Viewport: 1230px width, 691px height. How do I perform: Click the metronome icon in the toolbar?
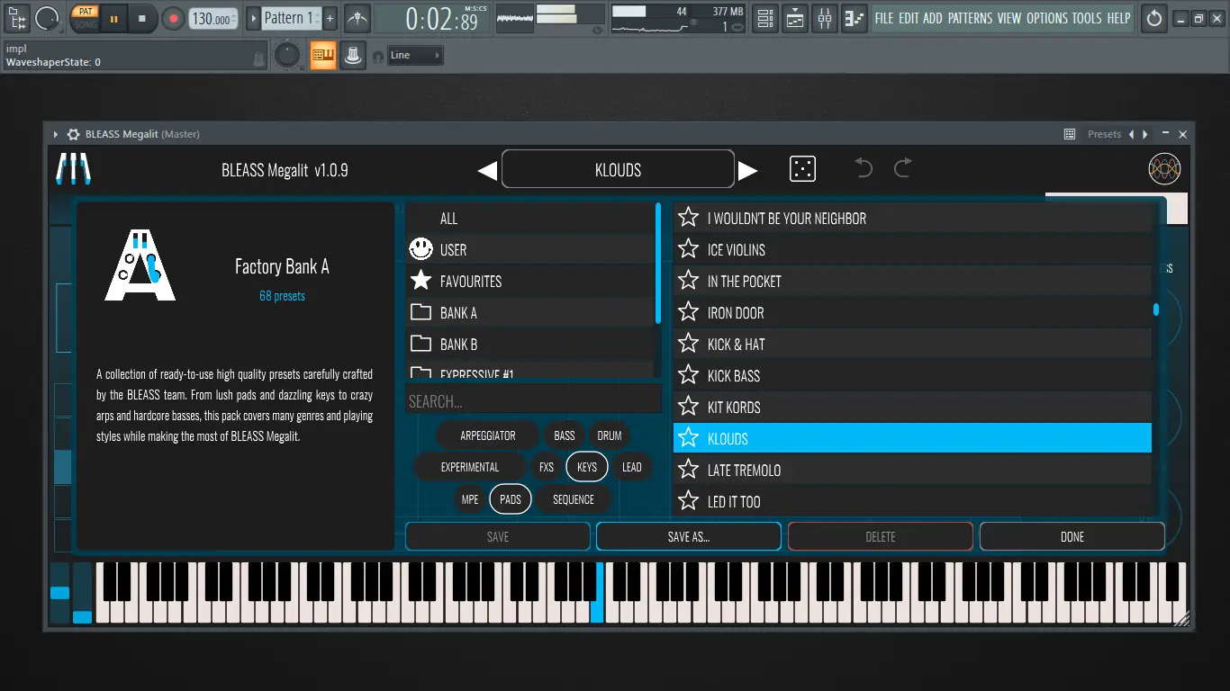click(357, 18)
